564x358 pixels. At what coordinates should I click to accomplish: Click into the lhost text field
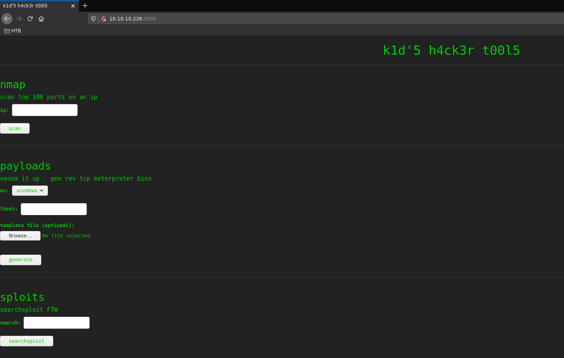tap(54, 209)
